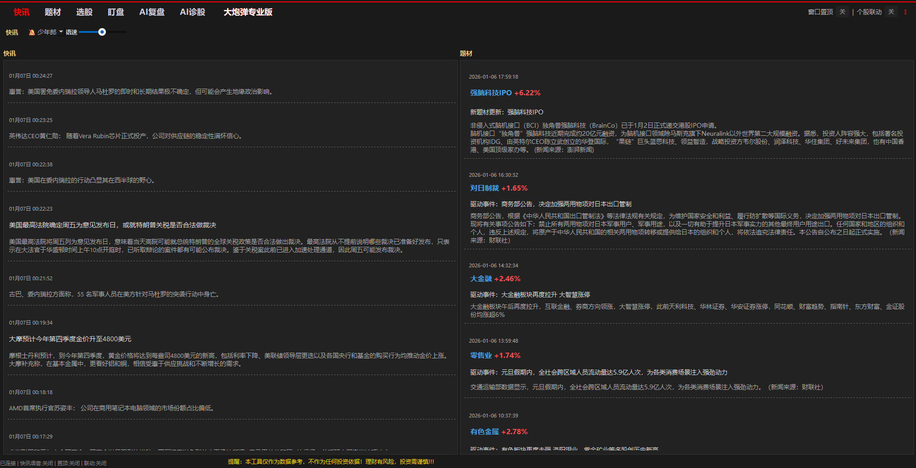The height and width of the screenshot is (468, 916).
Task: Open the 有色金属 topic link
Action: point(484,432)
